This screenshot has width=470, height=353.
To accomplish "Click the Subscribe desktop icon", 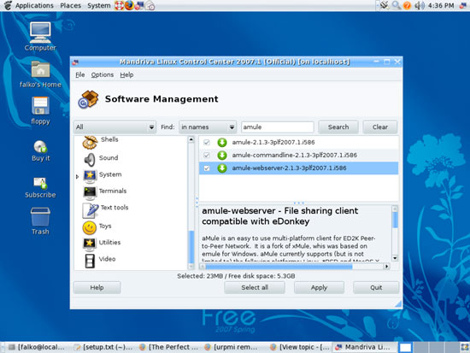I will coord(40,183).
